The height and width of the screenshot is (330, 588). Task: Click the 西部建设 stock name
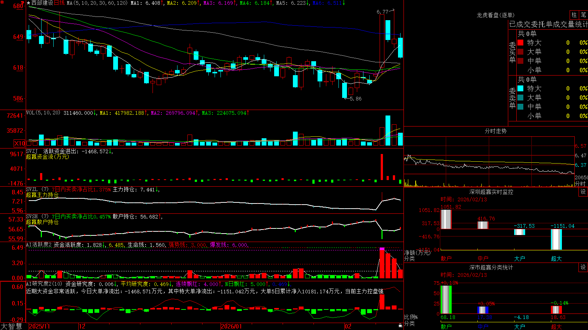click(42, 3)
